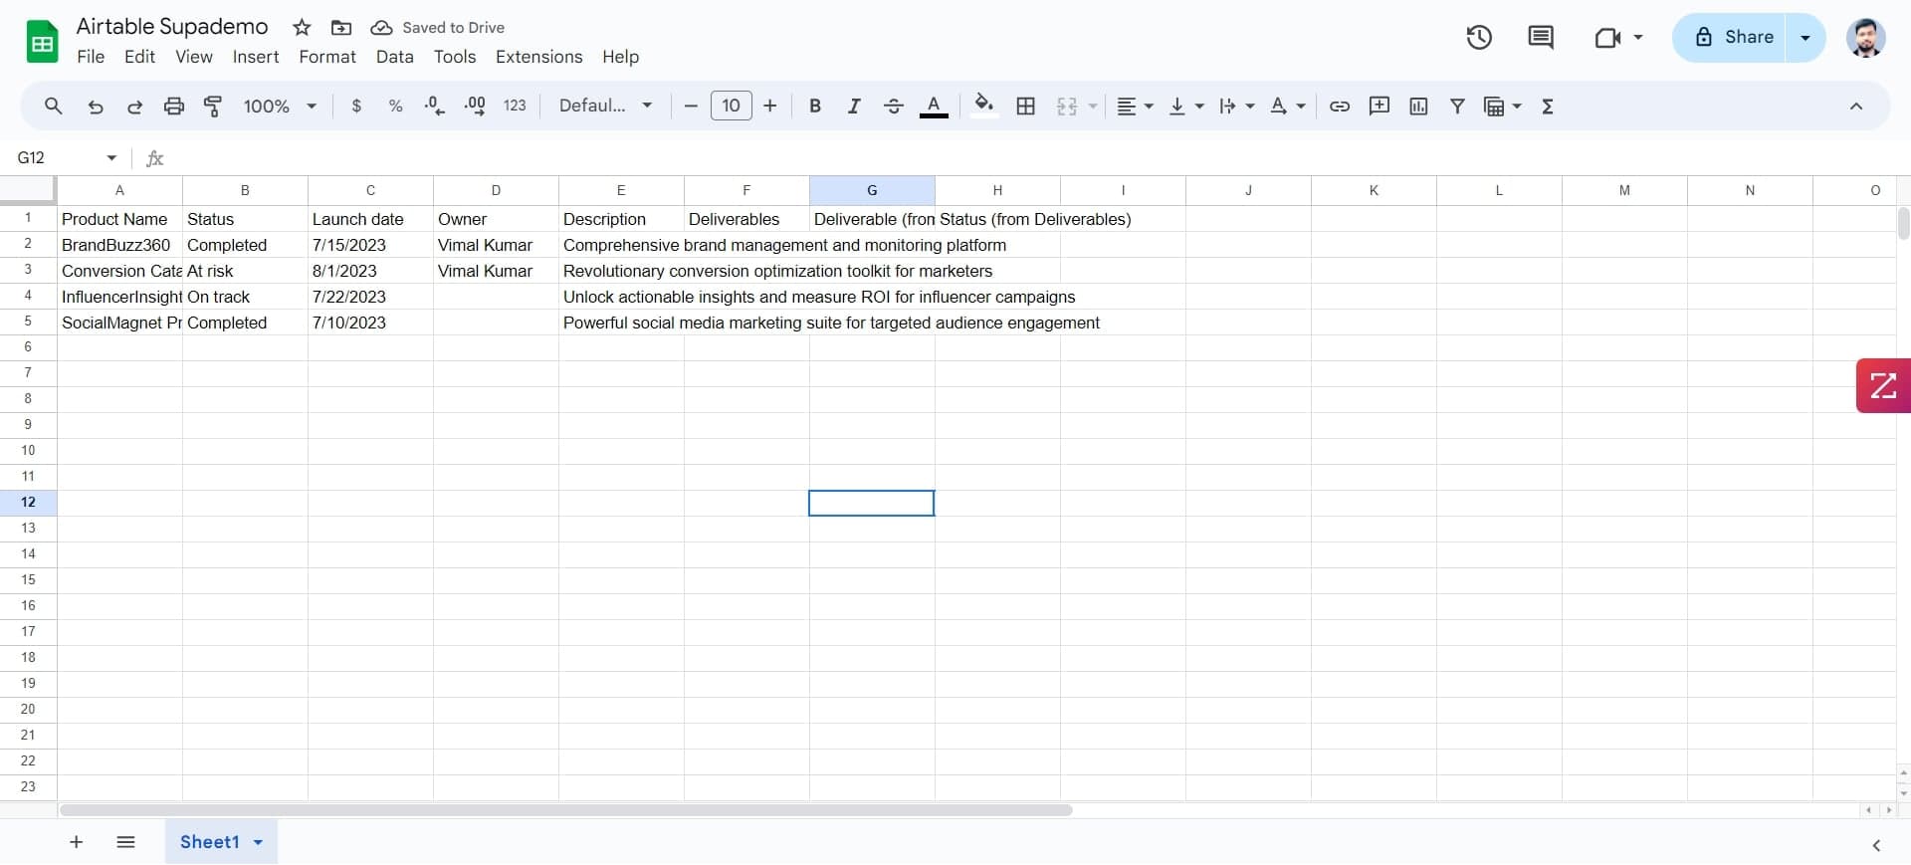The width and height of the screenshot is (1911, 865).
Task: Expand merge cells options arrow
Action: coord(1093,106)
